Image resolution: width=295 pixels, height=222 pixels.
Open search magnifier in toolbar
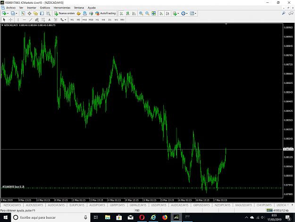point(284,13)
